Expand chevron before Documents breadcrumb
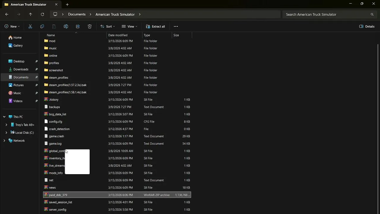This screenshot has width=380, height=214. click(x=63, y=14)
